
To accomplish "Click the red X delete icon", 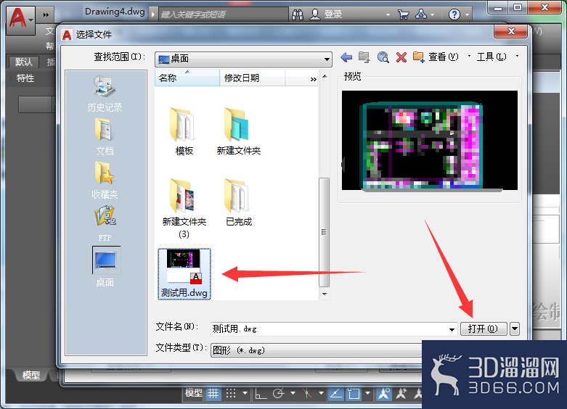I will click(401, 57).
